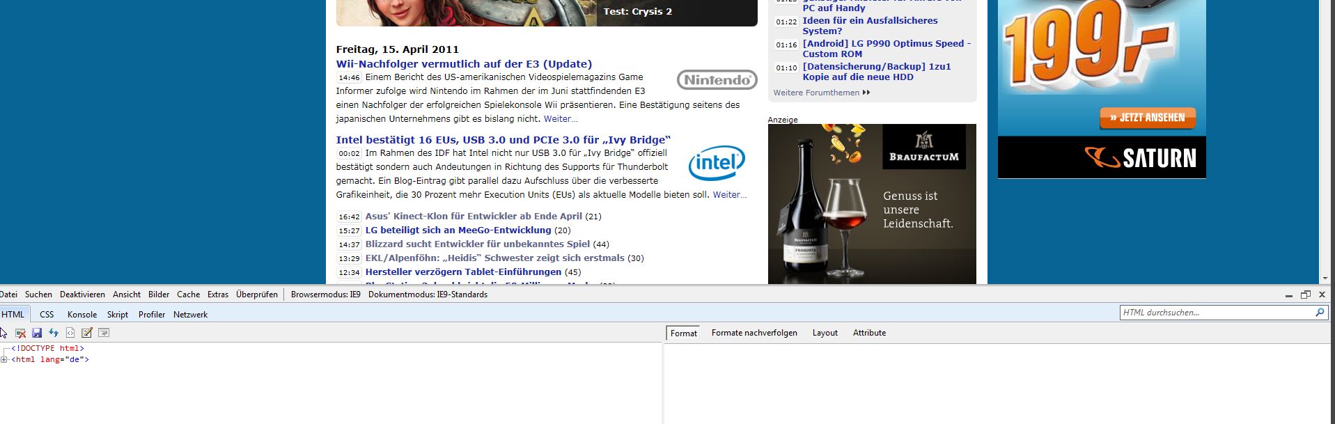Click the Test: Crysis 2 banner
The height and width of the screenshot is (424, 1335).
(x=637, y=12)
